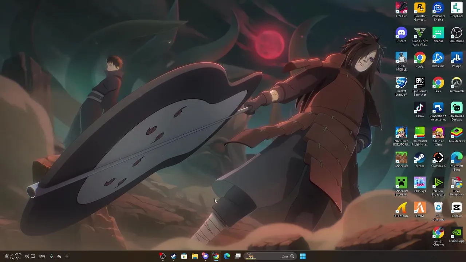The image size is (466, 262).
Task: Select the NARUTO X BORUTO desktop icon
Action: pyautogui.click(x=401, y=137)
